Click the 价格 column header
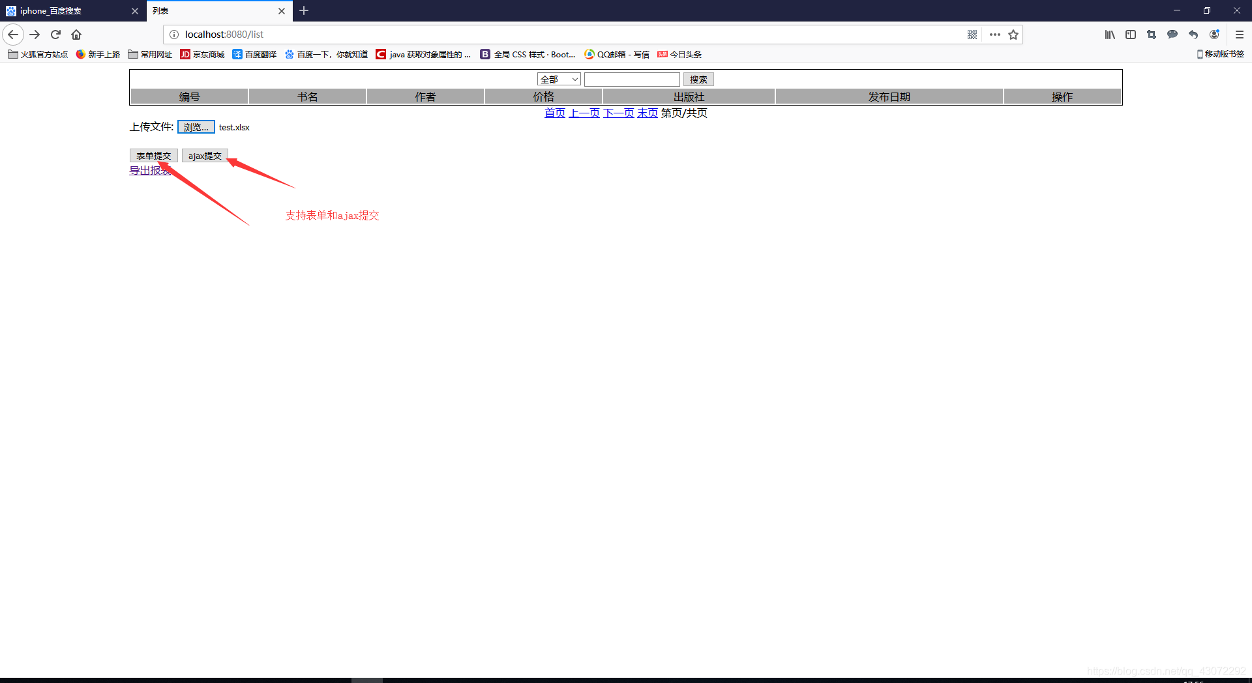Screen dimensions: 1252x683 point(543,96)
